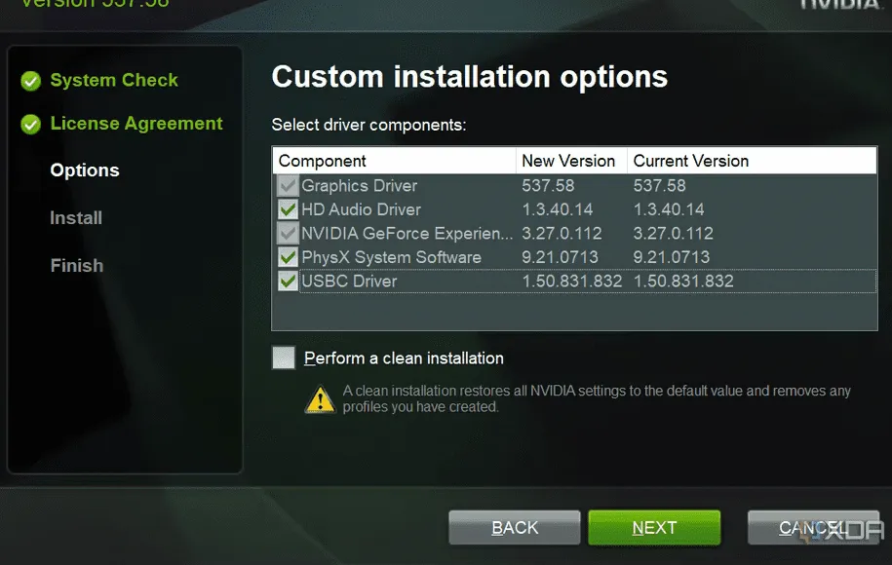Select the Finish step in sidebar
The height and width of the screenshot is (565, 892).
tap(77, 265)
